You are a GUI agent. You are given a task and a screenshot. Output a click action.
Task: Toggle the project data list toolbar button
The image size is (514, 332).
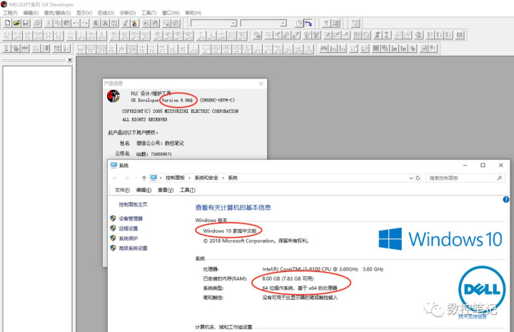308,24
